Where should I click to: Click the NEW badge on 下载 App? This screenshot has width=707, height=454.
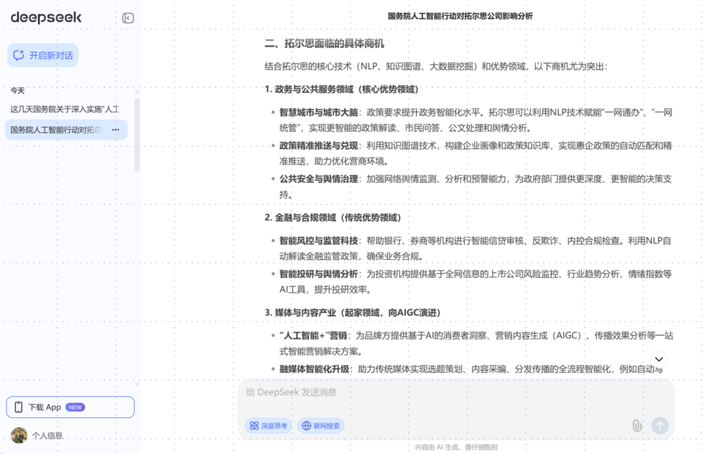click(75, 407)
